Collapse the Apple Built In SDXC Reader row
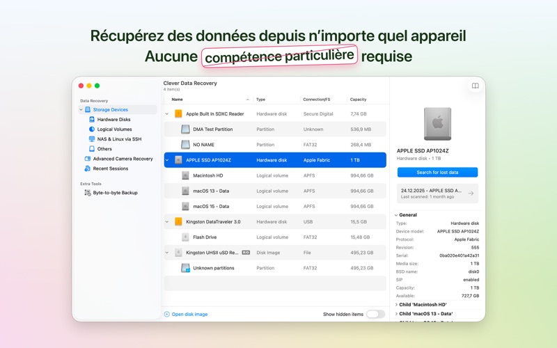This screenshot has width=557, height=348. coord(166,113)
